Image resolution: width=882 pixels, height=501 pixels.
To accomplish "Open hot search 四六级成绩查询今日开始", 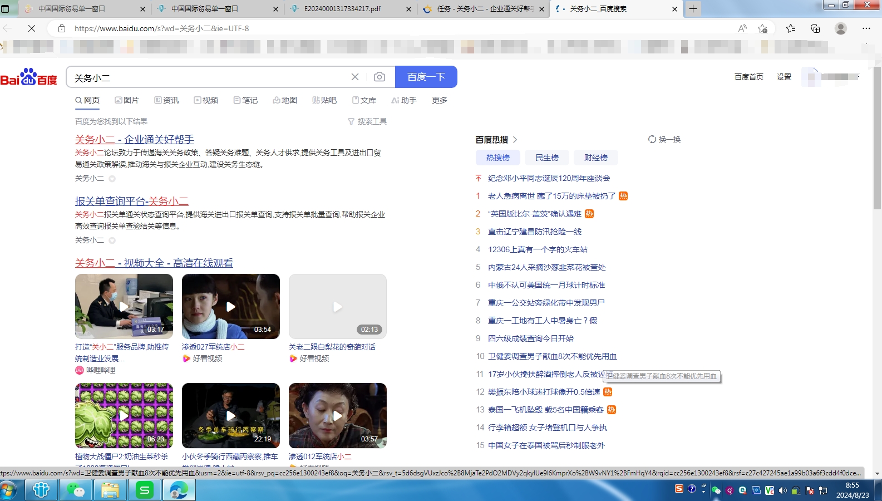I will 530,338.
